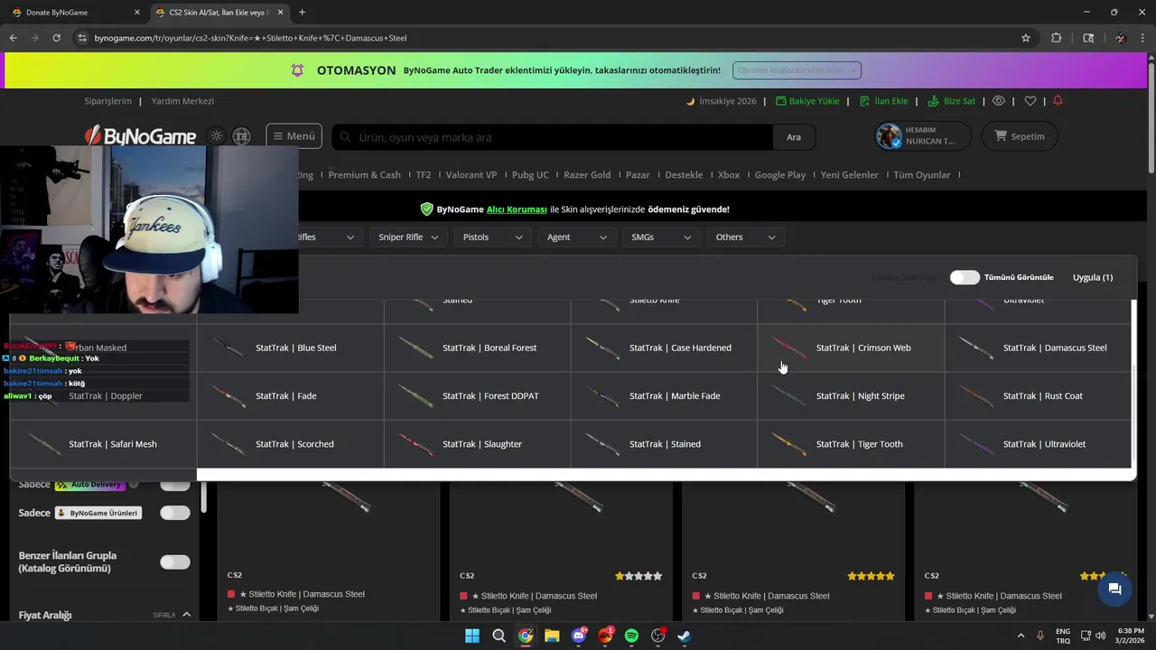Open Windows Start menu
The width and height of the screenshot is (1156, 650).
tap(472, 636)
